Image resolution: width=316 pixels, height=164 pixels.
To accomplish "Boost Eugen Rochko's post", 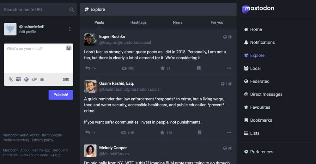I will [124, 68].
